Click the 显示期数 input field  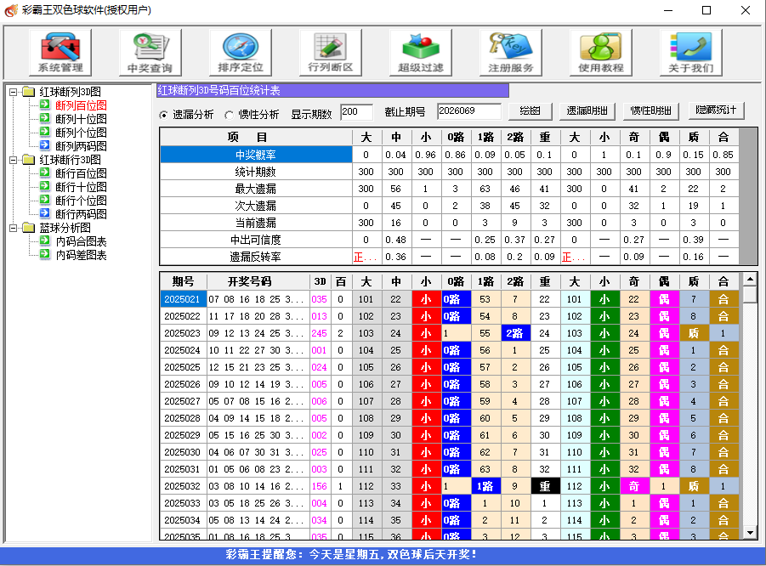[356, 111]
